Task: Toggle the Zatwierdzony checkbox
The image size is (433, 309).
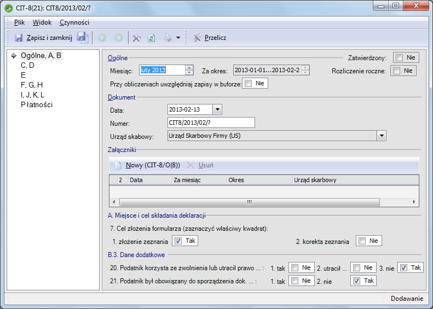Action: point(399,57)
